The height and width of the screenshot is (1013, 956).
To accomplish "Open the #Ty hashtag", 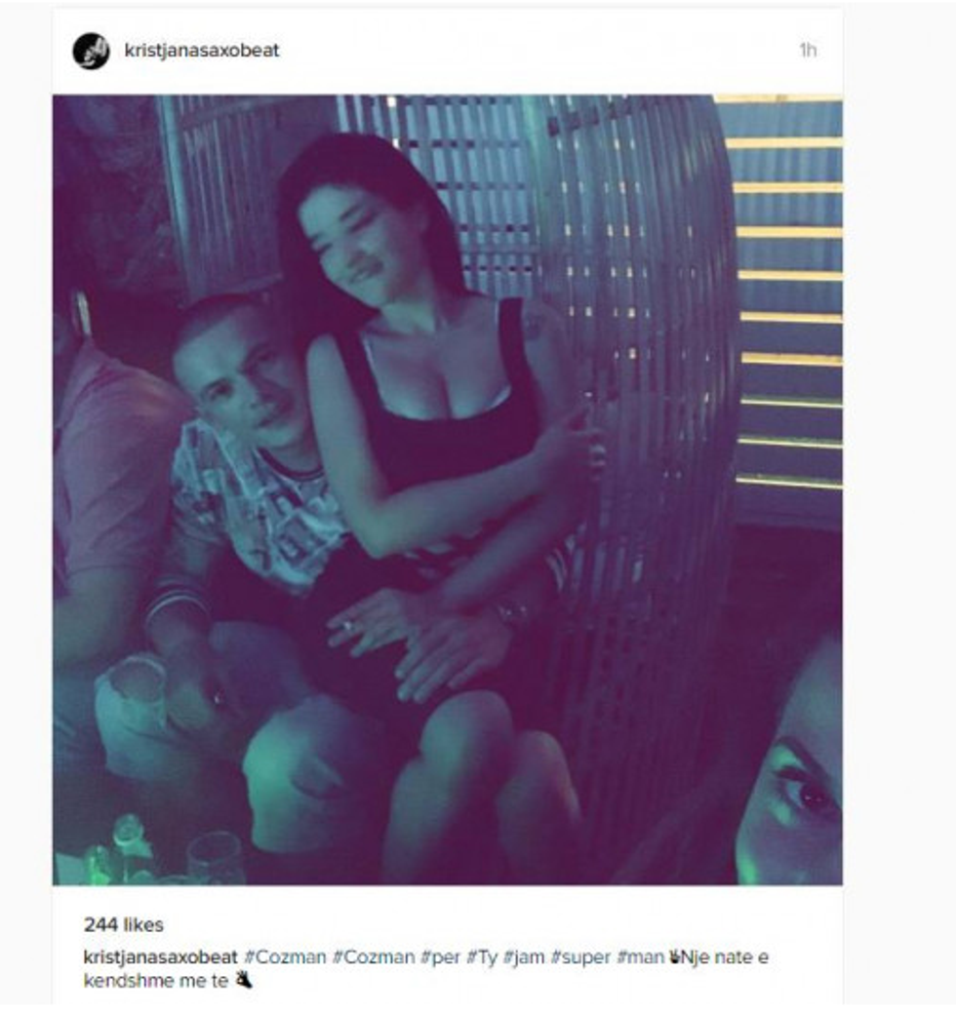I will 482,957.
